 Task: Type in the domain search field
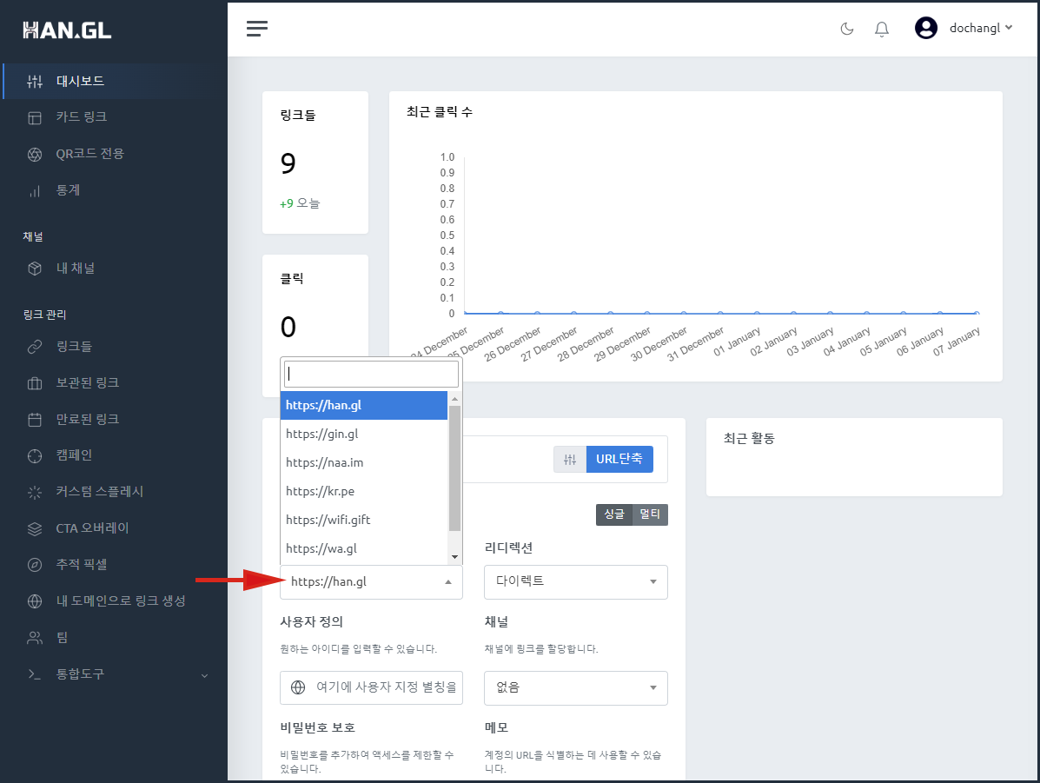click(371, 375)
